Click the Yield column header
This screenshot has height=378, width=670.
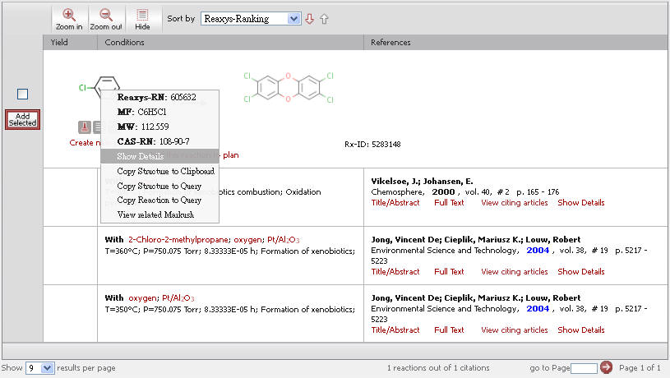click(x=59, y=42)
